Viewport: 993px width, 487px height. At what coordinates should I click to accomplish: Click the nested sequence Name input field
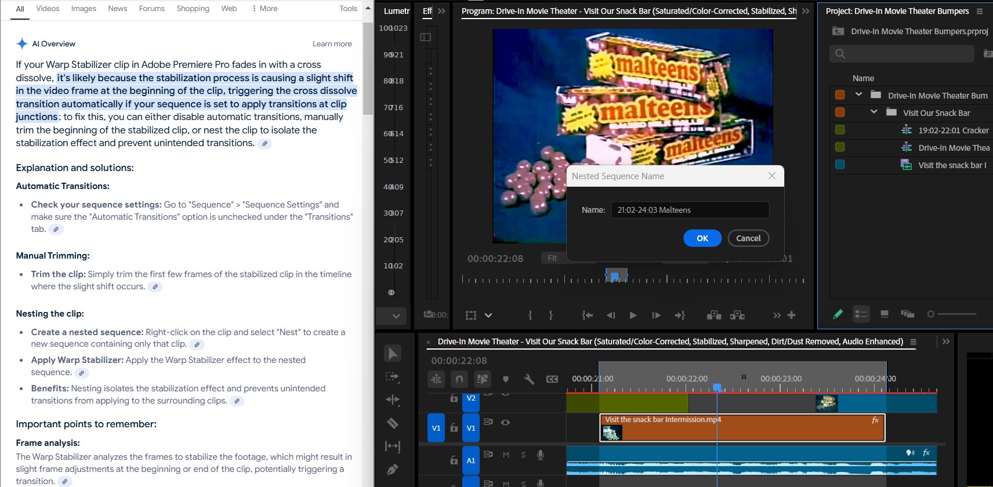click(690, 210)
